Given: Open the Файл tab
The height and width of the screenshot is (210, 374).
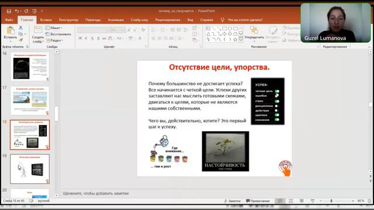Looking at the screenshot, I should pyautogui.click(x=9, y=20).
